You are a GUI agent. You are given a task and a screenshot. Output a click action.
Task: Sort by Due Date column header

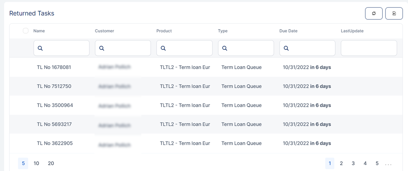(x=288, y=31)
